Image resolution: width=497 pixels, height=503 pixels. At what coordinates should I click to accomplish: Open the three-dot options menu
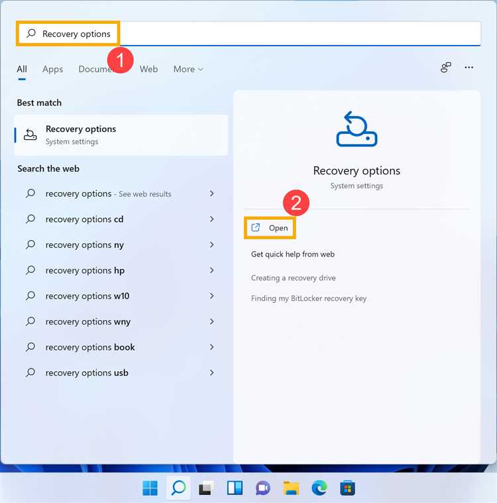469,68
